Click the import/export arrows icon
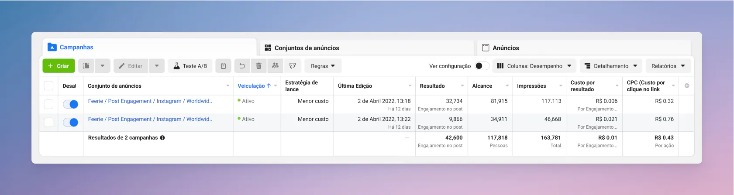This screenshot has height=195, width=734. click(x=293, y=66)
